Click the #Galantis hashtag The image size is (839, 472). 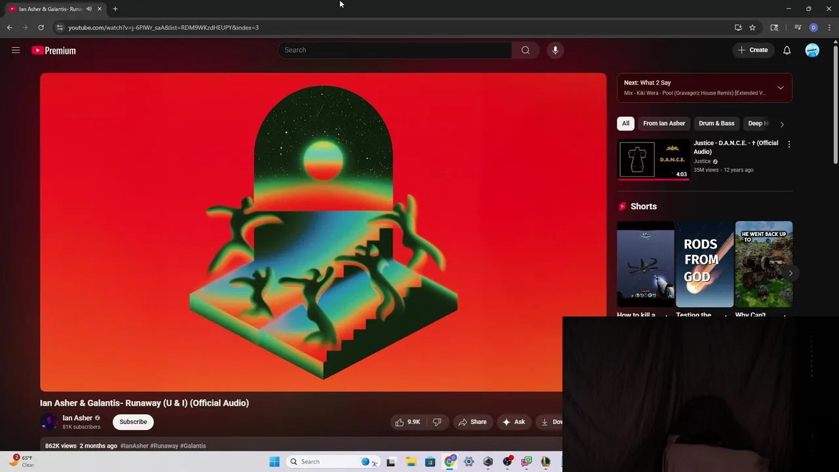[193, 446]
